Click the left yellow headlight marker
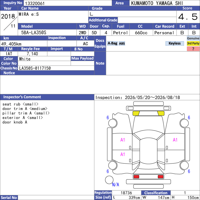Viewport: 200px width, 200px height. click(136, 113)
